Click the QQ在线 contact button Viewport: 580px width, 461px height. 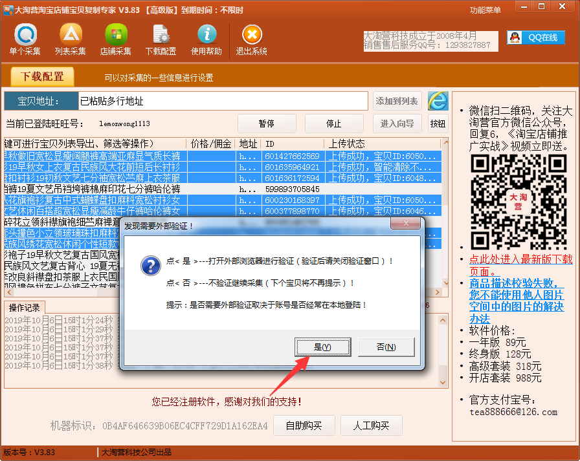coord(536,38)
